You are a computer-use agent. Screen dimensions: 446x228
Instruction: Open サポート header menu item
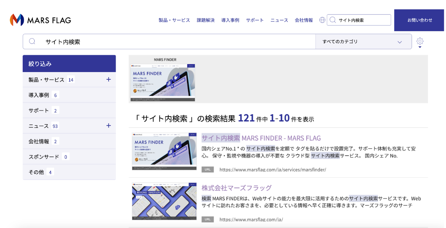click(x=255, y=20)
